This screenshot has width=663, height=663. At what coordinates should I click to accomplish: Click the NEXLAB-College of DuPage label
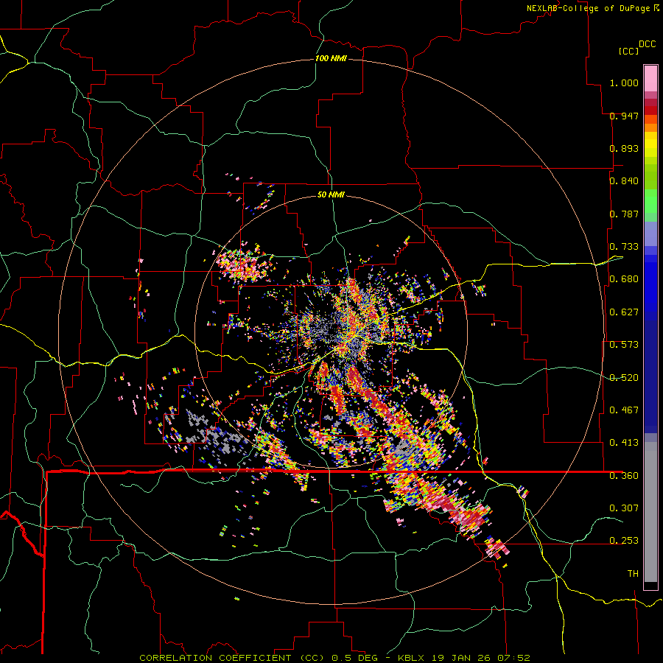[x=588, y=8]
